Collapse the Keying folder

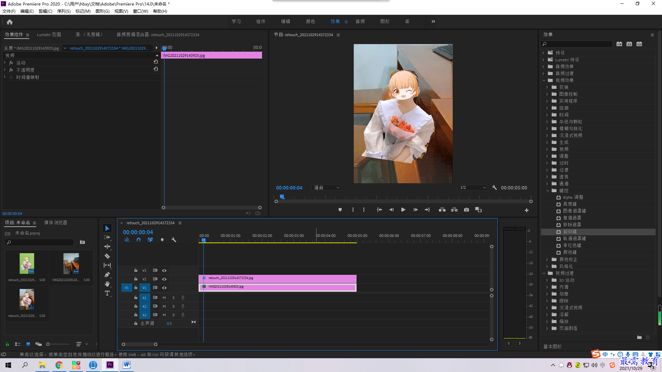[x=548, y=190]
